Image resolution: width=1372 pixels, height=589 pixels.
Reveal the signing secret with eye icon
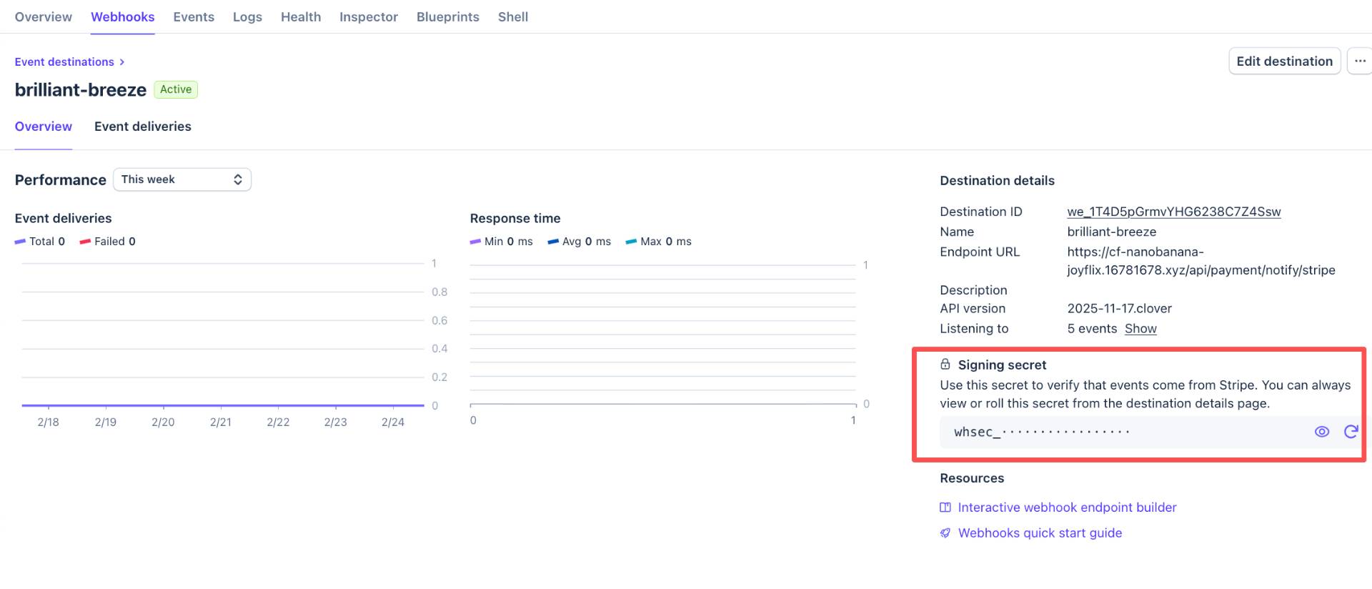pos(1321,432)
